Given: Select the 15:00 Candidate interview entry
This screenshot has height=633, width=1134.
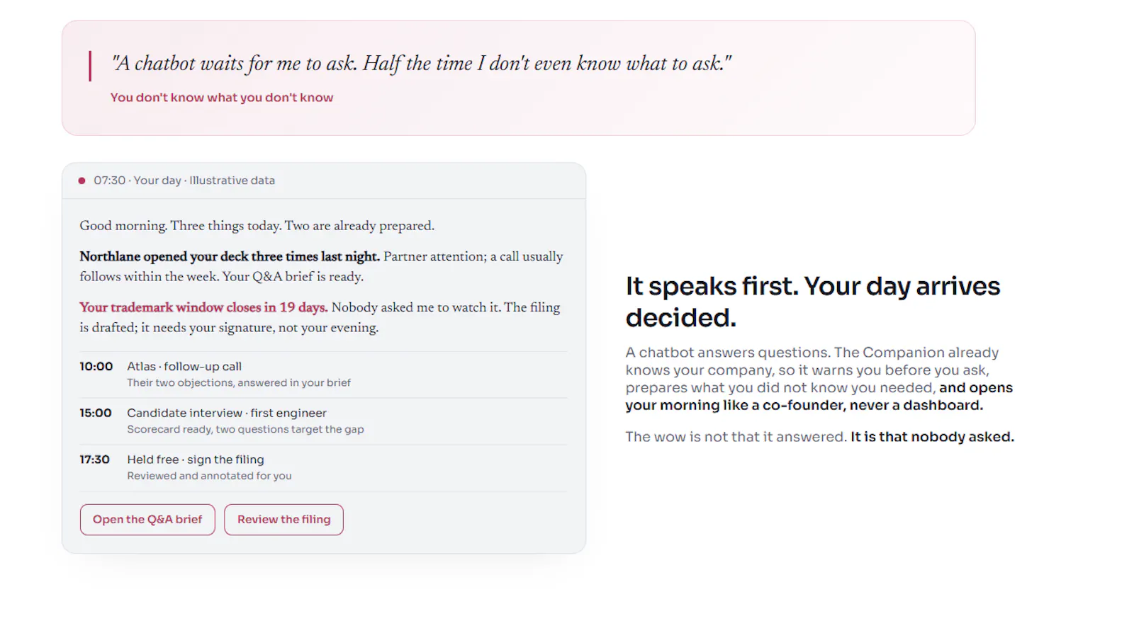Looking at the screenshot, I should pyautogui.click(x=323, y=421).
